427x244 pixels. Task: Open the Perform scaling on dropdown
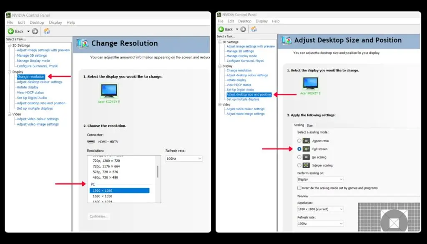[320, 179]
